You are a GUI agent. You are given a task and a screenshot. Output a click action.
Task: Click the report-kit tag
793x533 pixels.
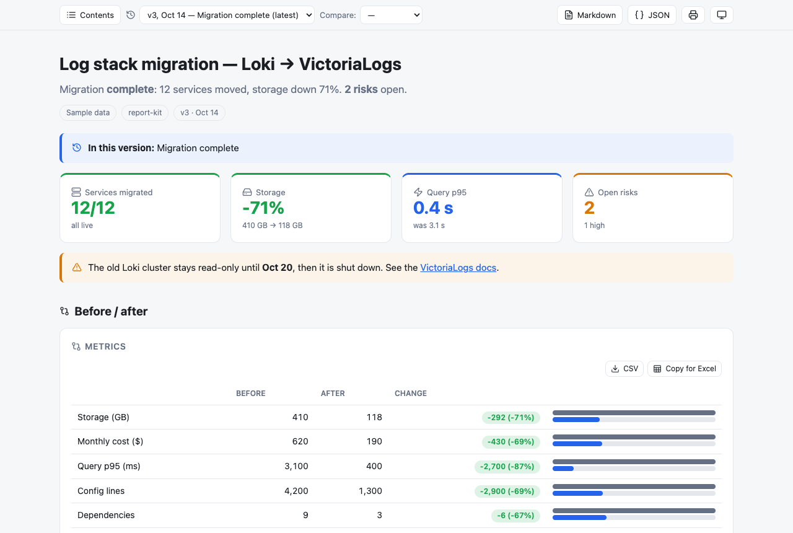point(144,113)
